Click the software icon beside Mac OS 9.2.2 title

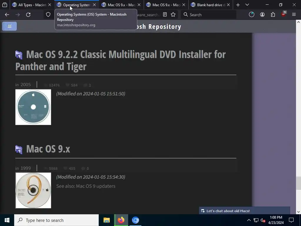[x=19, y=55]
